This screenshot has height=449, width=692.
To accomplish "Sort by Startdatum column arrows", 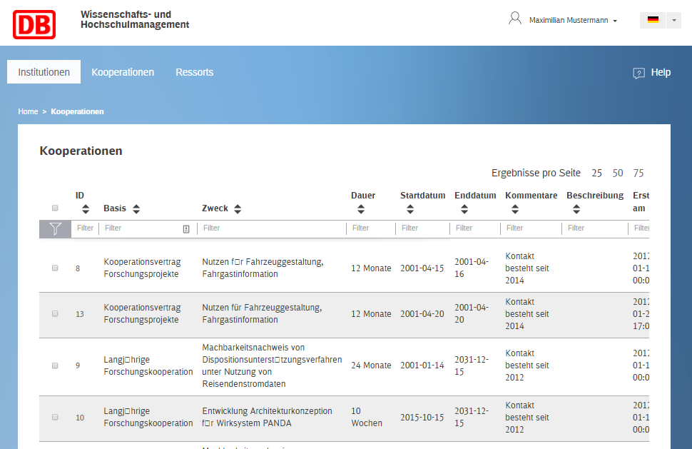I will click(410, 209).
